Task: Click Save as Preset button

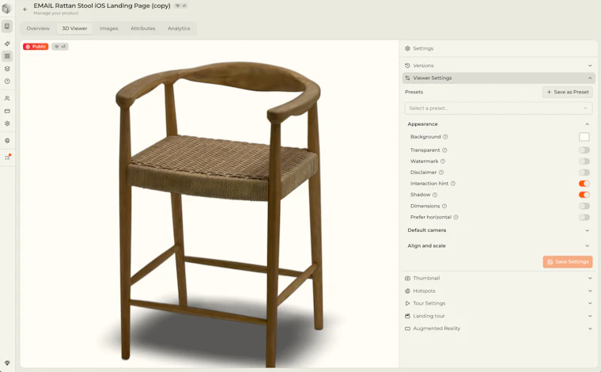Action: click(x=568, y=92)
